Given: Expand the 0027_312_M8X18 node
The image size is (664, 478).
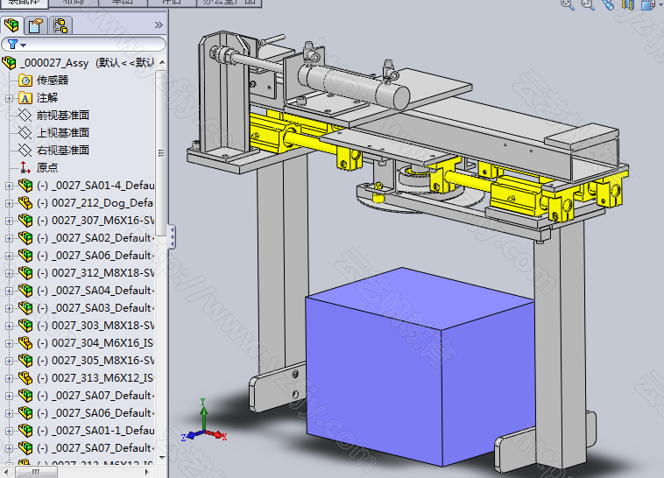Looking at the screenshot, I should (9, 273).
